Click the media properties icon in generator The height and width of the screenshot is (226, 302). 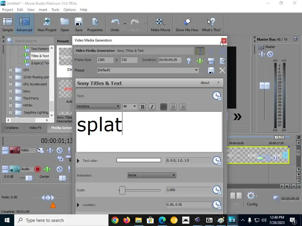pos(222,61)
